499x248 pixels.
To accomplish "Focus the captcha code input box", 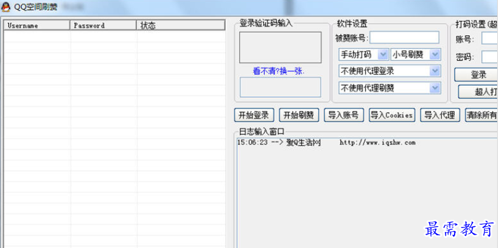I will [x=281, y=87].
